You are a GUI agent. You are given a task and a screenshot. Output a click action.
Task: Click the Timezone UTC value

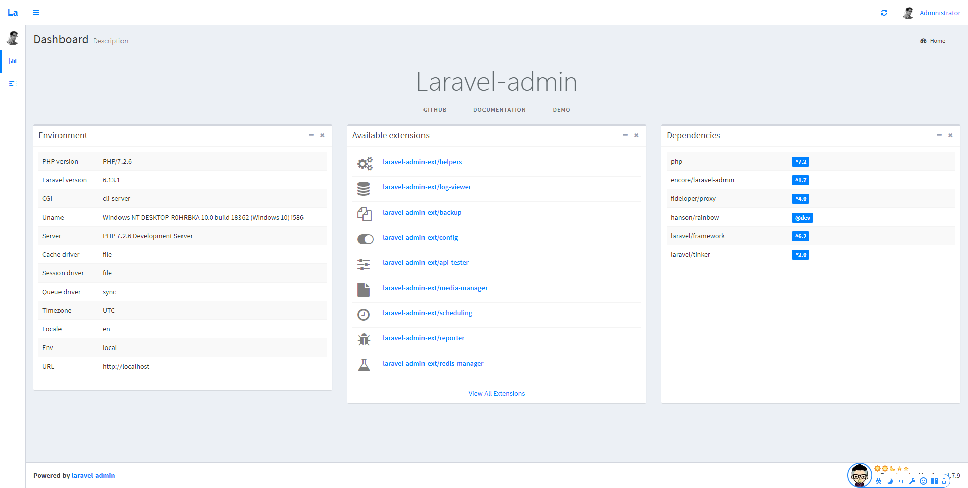pyautogui.click(x=109, y=311)
